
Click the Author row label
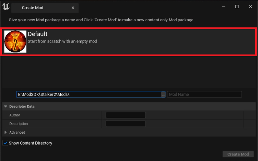coord(15,115)
